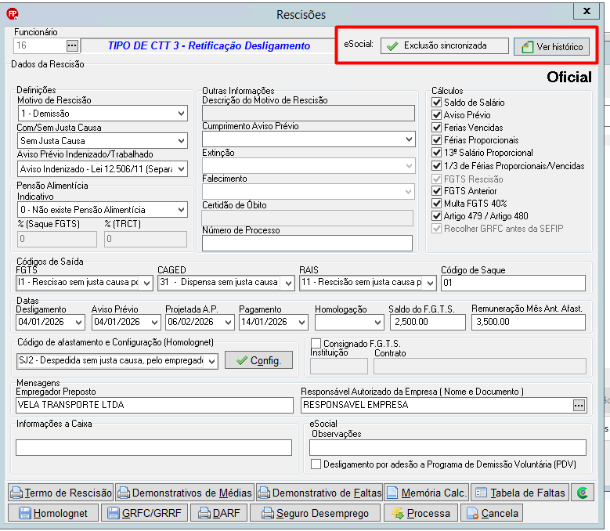Open Demonstrativos de Médias report
Viewport: 610px width, 531px height.
click(185, 493)
